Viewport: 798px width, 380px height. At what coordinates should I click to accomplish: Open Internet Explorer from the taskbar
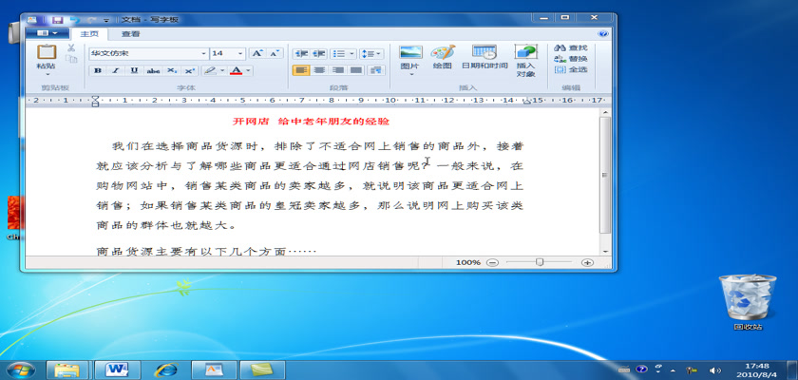(x=167, y=370)
